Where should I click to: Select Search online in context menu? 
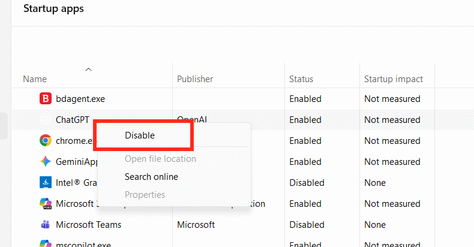pos(151,177)
